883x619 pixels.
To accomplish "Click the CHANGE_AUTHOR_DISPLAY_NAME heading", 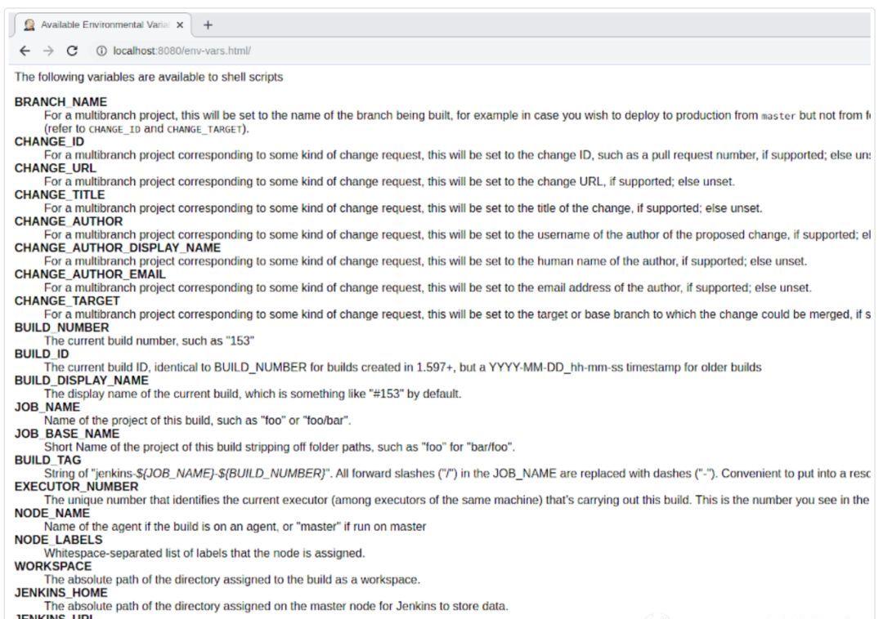I will click(118, 247).
